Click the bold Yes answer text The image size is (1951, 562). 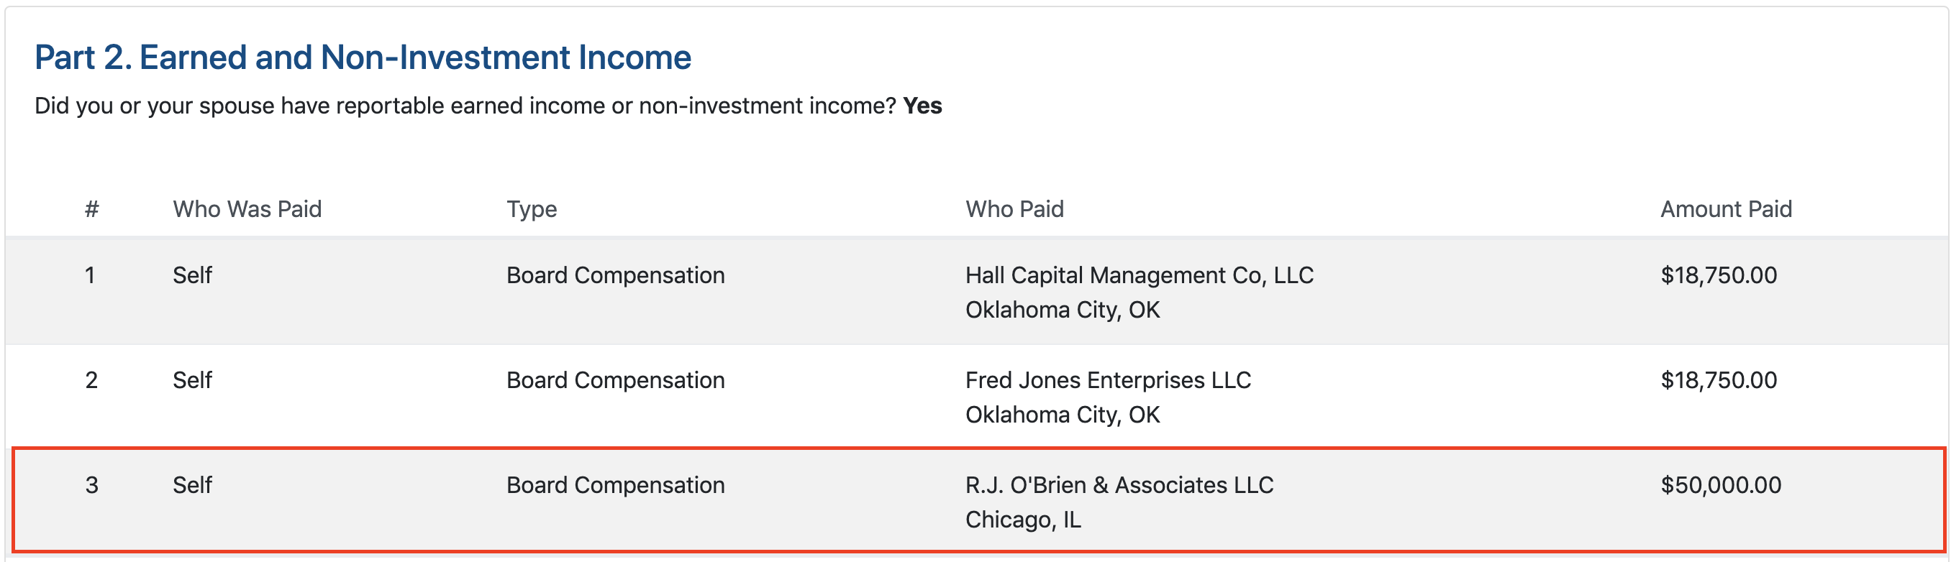(922, 106)
